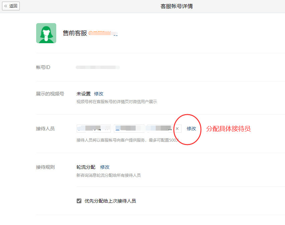Click 修改 to change 接待人员
The image size is (285, 225).
click(191, 129)
